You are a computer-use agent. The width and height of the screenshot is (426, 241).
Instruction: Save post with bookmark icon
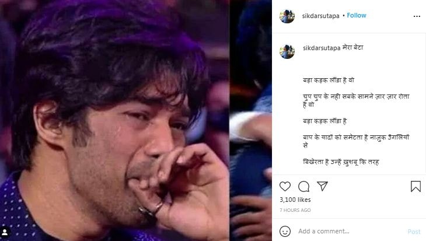415,186
